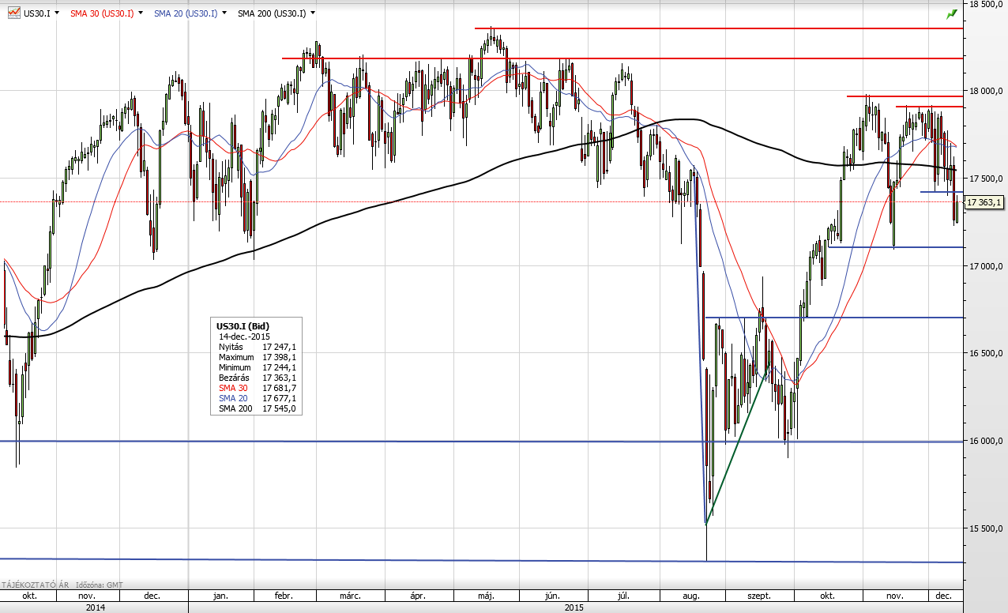The height and width of the screenshot is (613, 1008).
Task: Click the red 'SMA 30 17 681,7' row
Action: pos(257,388)
